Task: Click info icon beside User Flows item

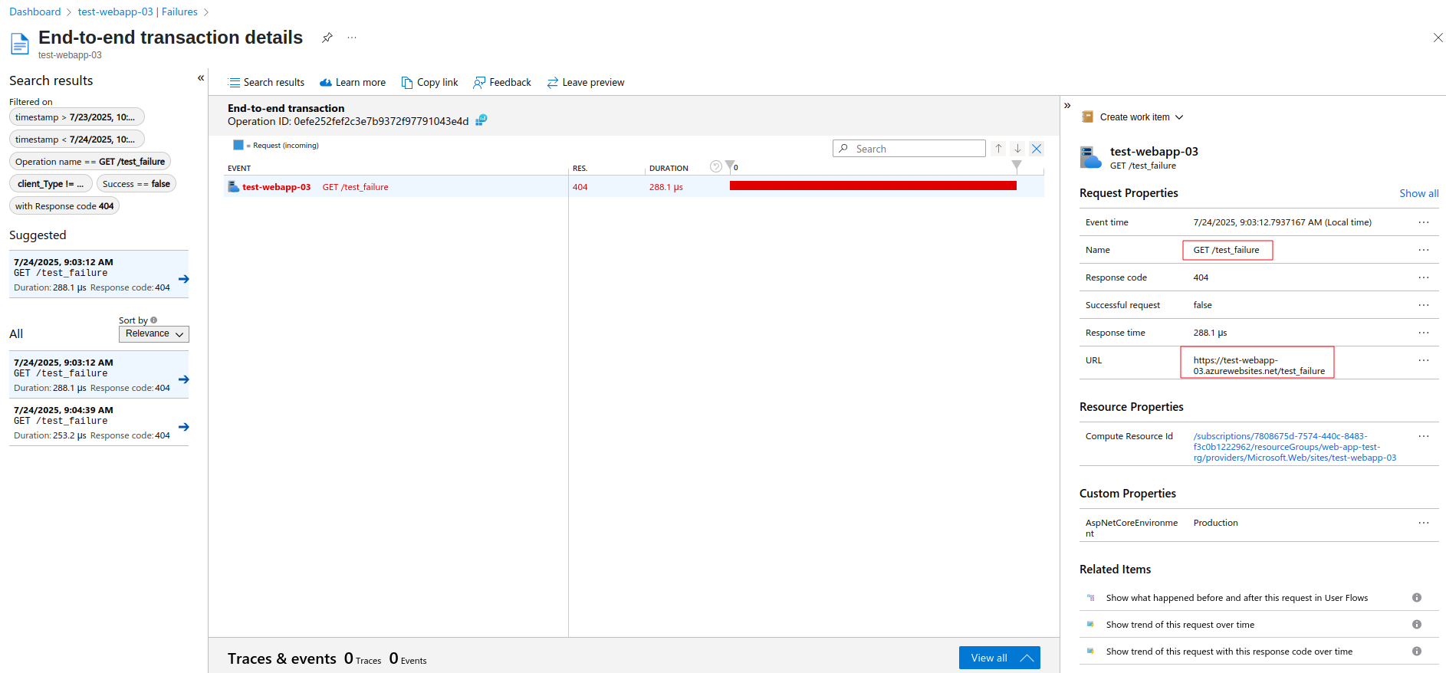Action: click(x=1417, y=598)
